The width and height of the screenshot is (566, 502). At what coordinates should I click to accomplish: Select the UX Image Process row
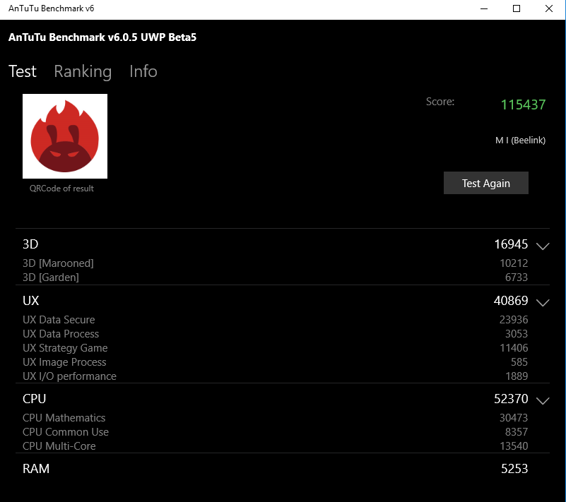pos(275,361)
